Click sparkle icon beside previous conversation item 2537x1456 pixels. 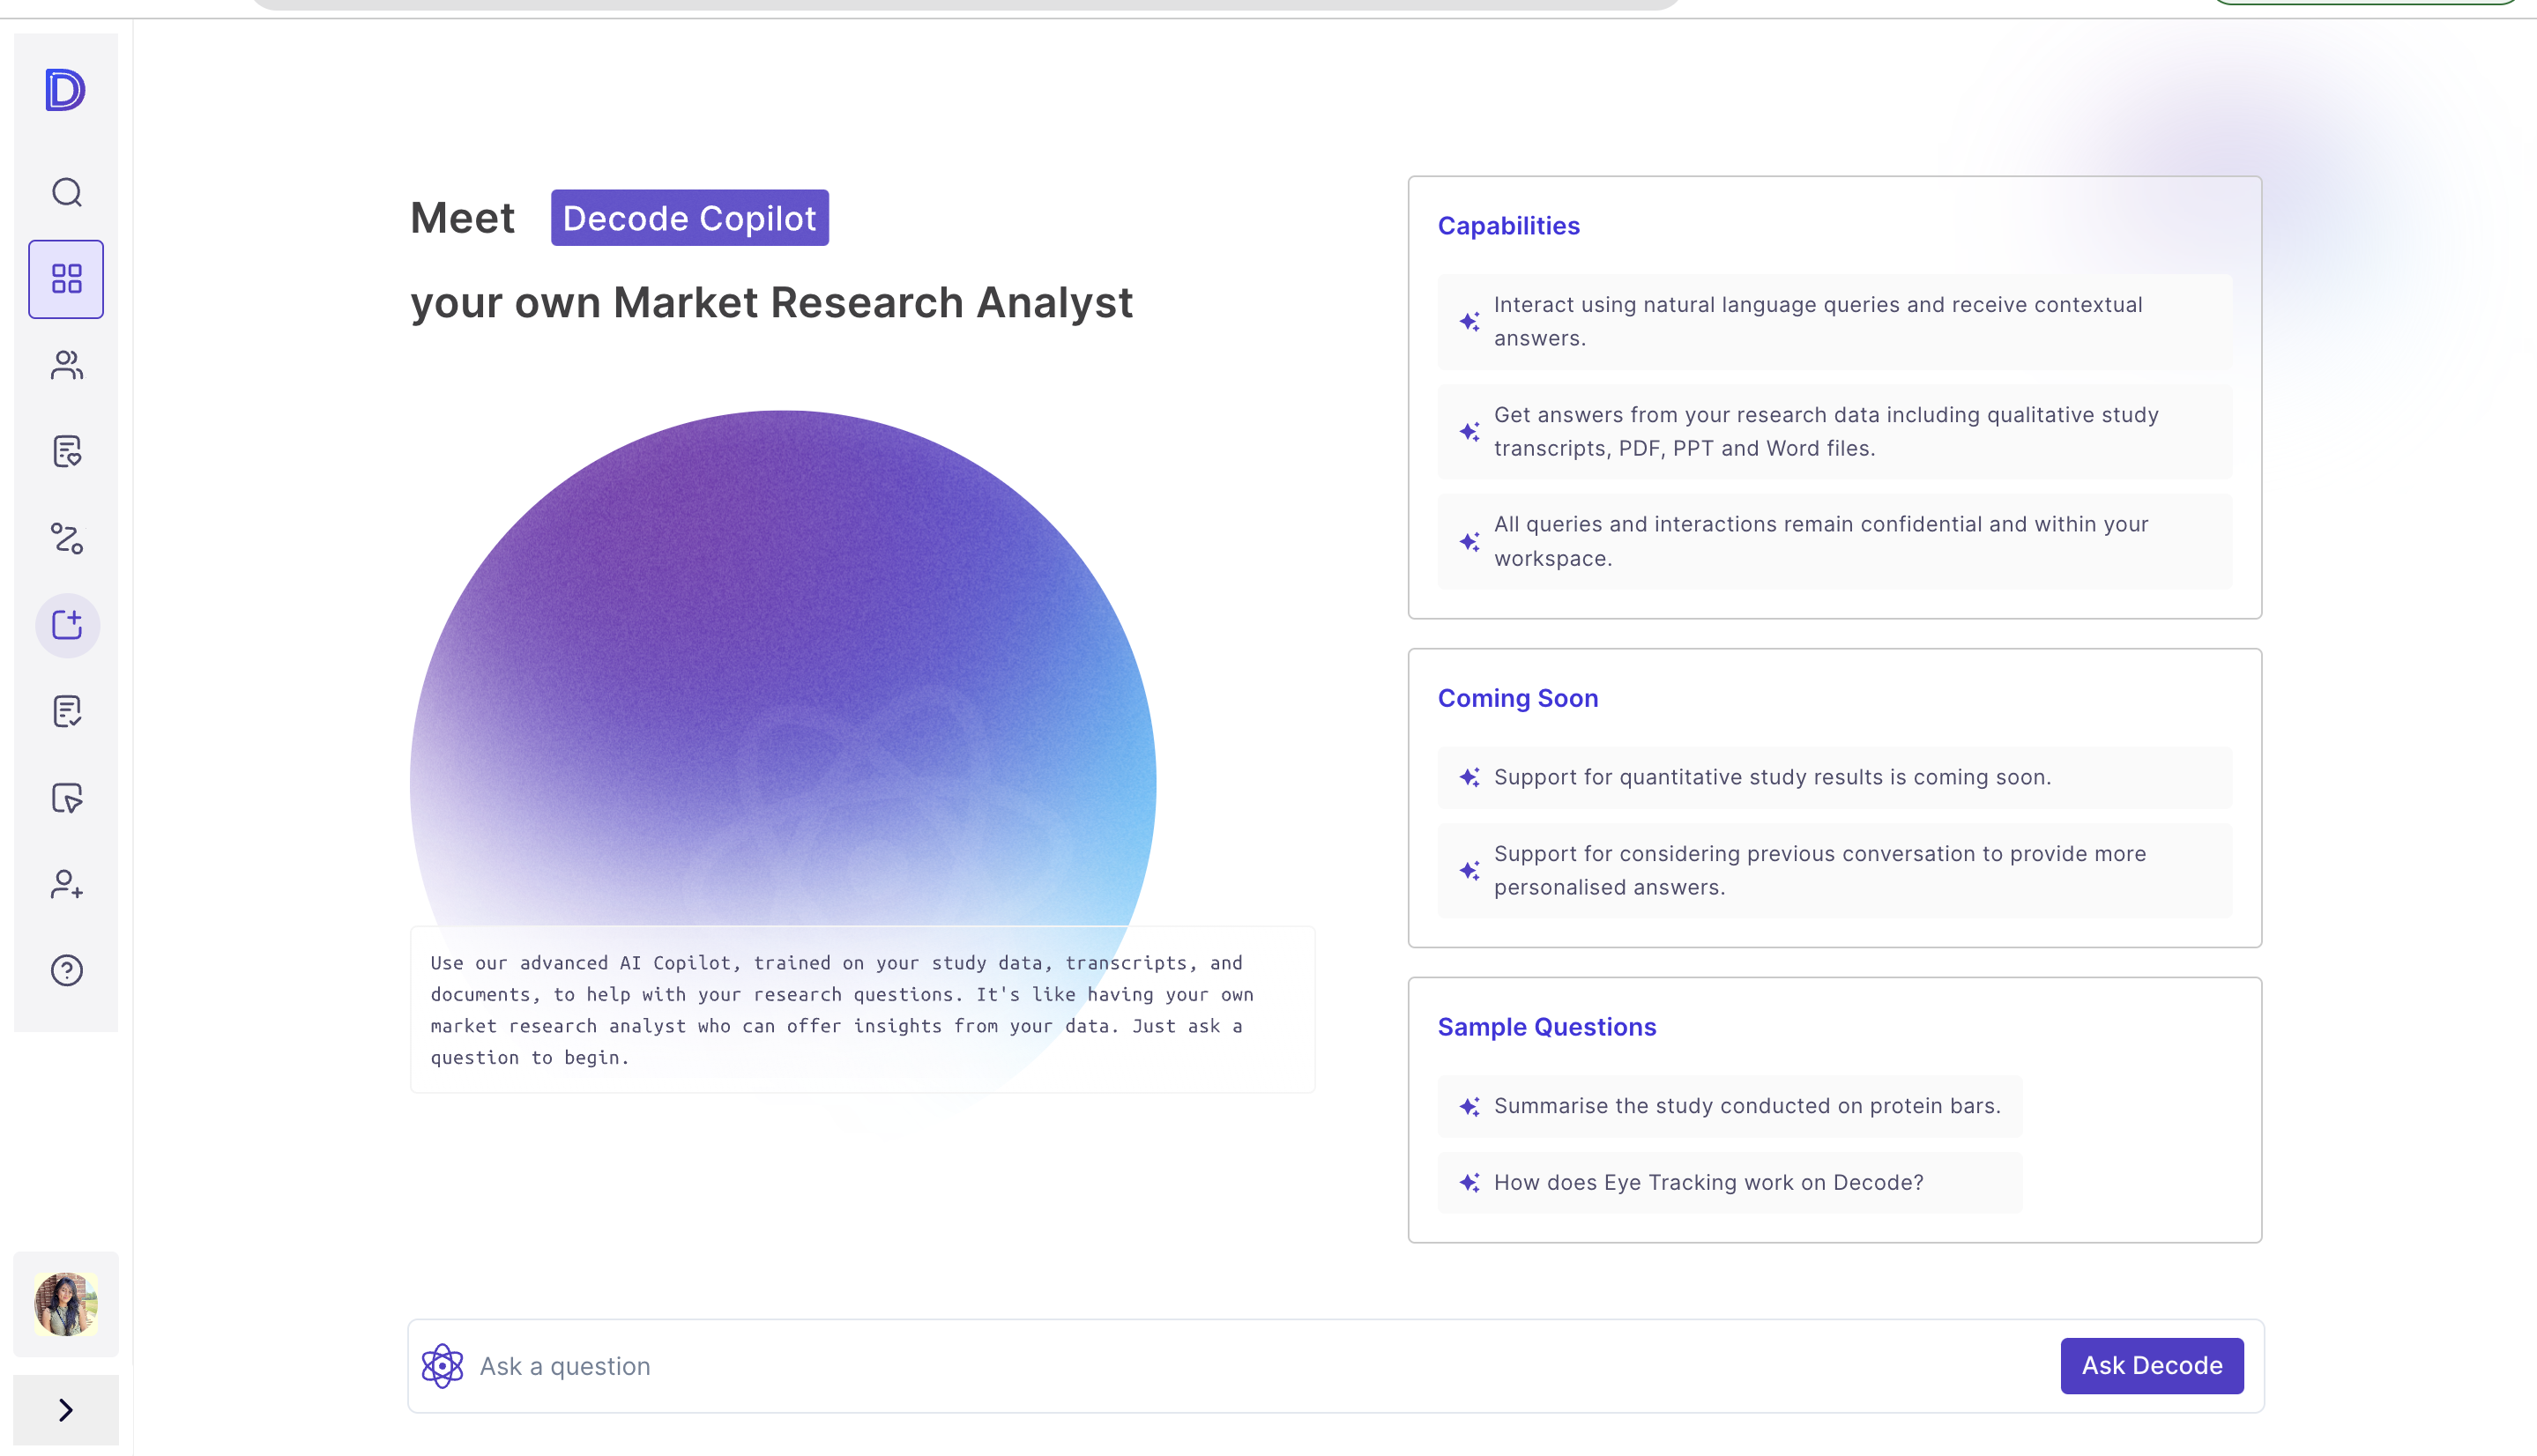tap(1469, 870)
